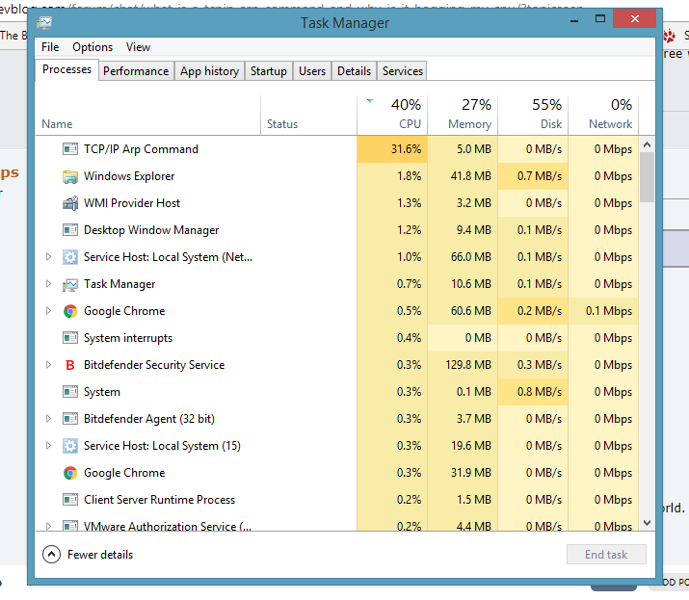Image resolution: width=689 pixels, height=600 pixels.
Task: Select the System interrupts process name
Action: 128,338
